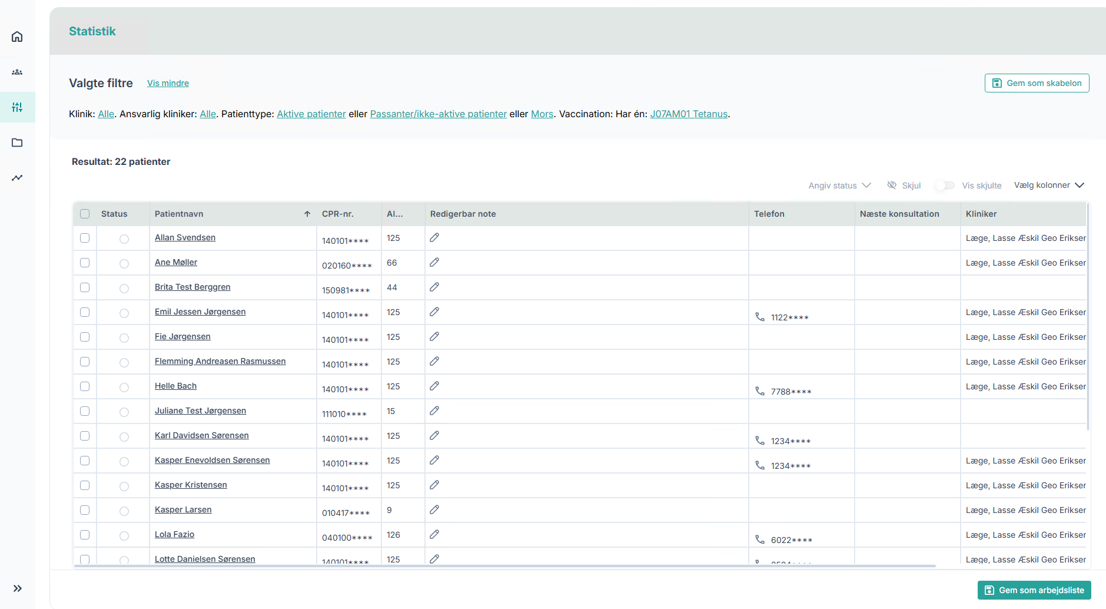Screen dimensions: 1106x609
Task: Edit note pencil for Kasper Enevoldsen Sørensen
Action: [434, 460]
